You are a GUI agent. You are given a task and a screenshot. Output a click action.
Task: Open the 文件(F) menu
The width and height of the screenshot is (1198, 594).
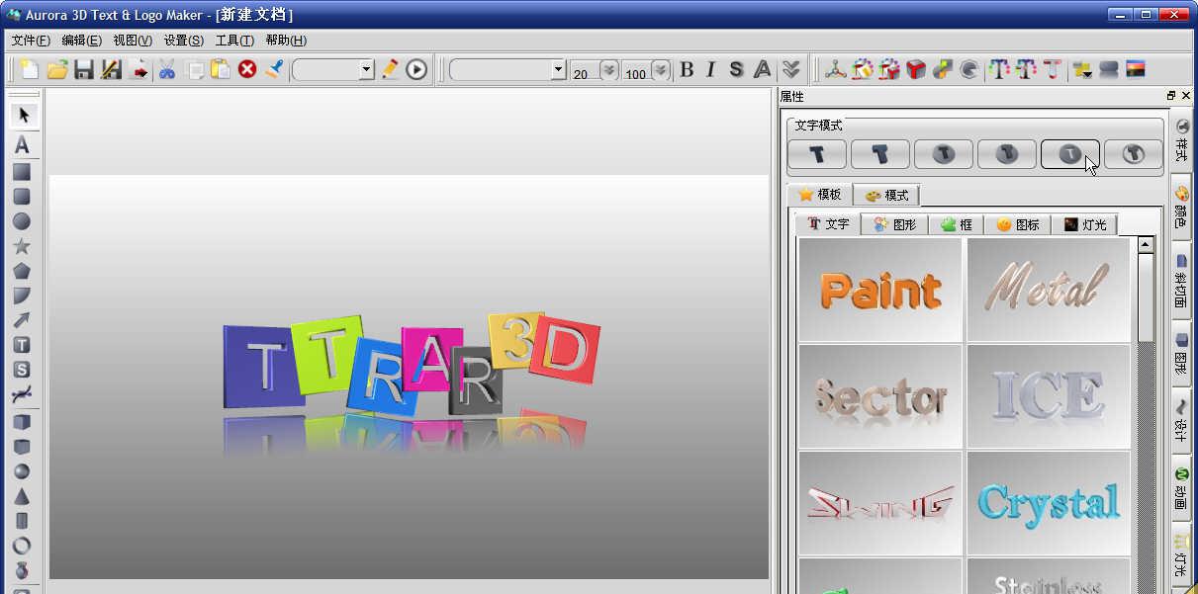pos(31,41)
